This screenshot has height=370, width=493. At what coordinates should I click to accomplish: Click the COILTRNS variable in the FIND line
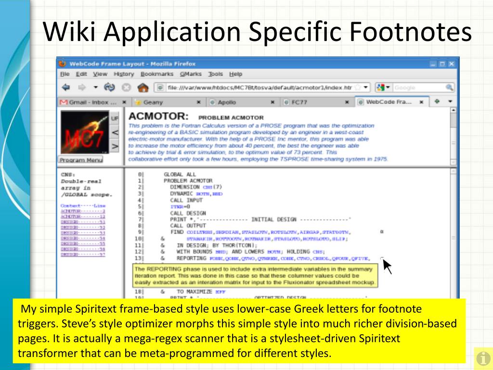point(200,232)
